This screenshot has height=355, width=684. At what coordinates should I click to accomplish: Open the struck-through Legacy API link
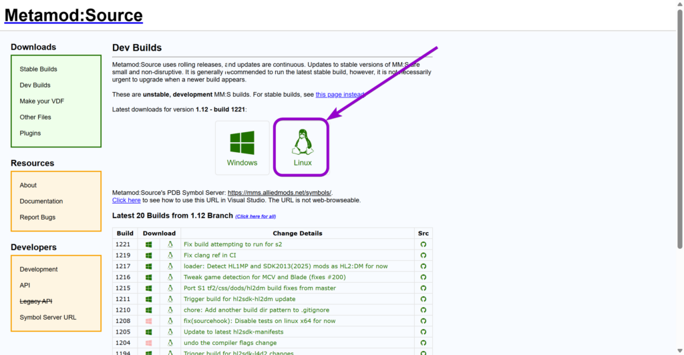(36, 302)
